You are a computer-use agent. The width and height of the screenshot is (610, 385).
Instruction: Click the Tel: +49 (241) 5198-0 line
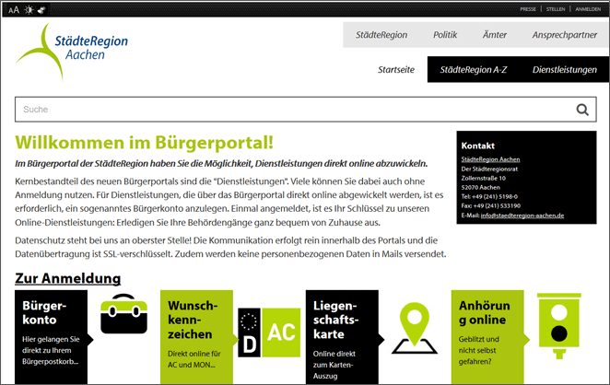coord(489,196)
